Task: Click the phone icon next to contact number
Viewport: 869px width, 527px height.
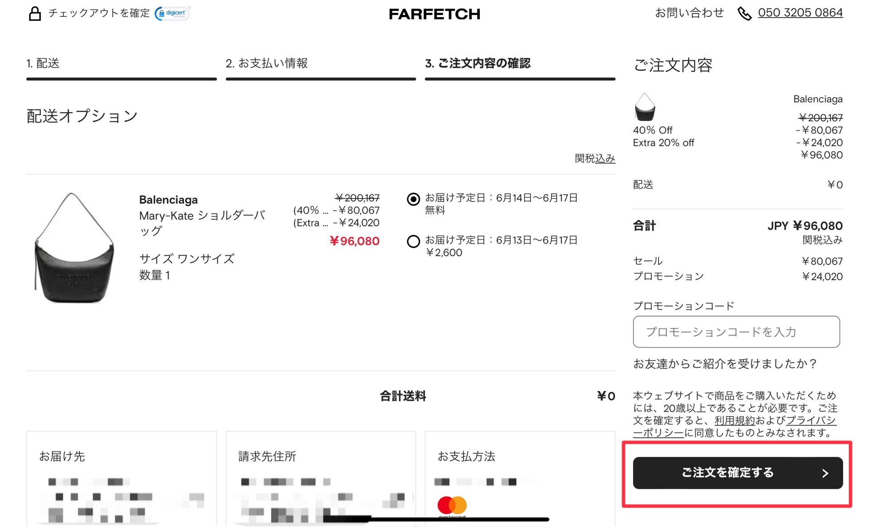Action: click(745, 14)
